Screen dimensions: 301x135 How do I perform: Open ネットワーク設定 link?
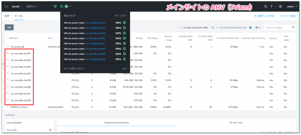pos(288,16)
